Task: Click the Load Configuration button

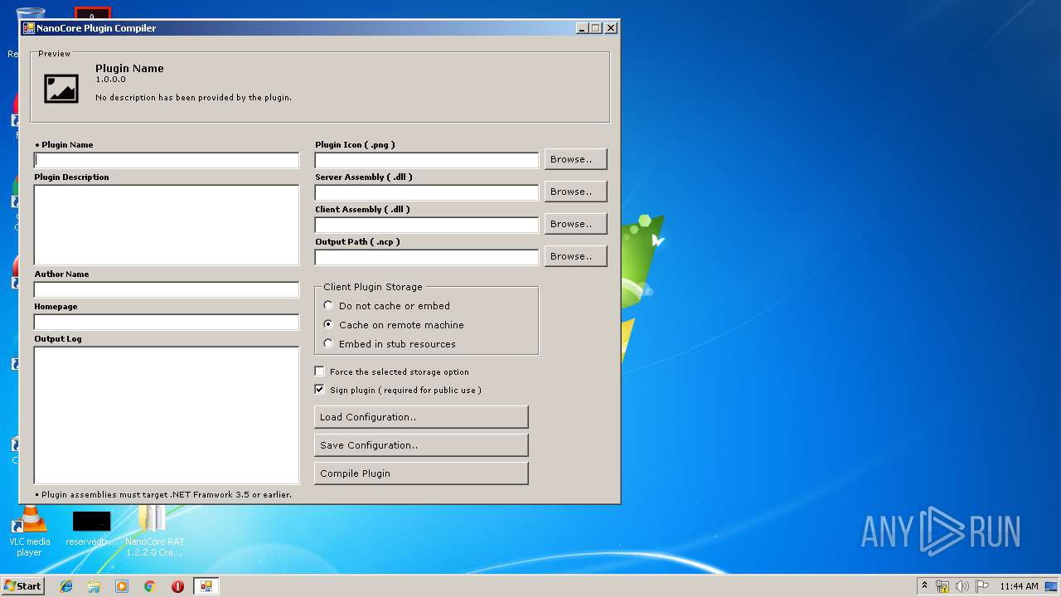Action: click(421, 417)
